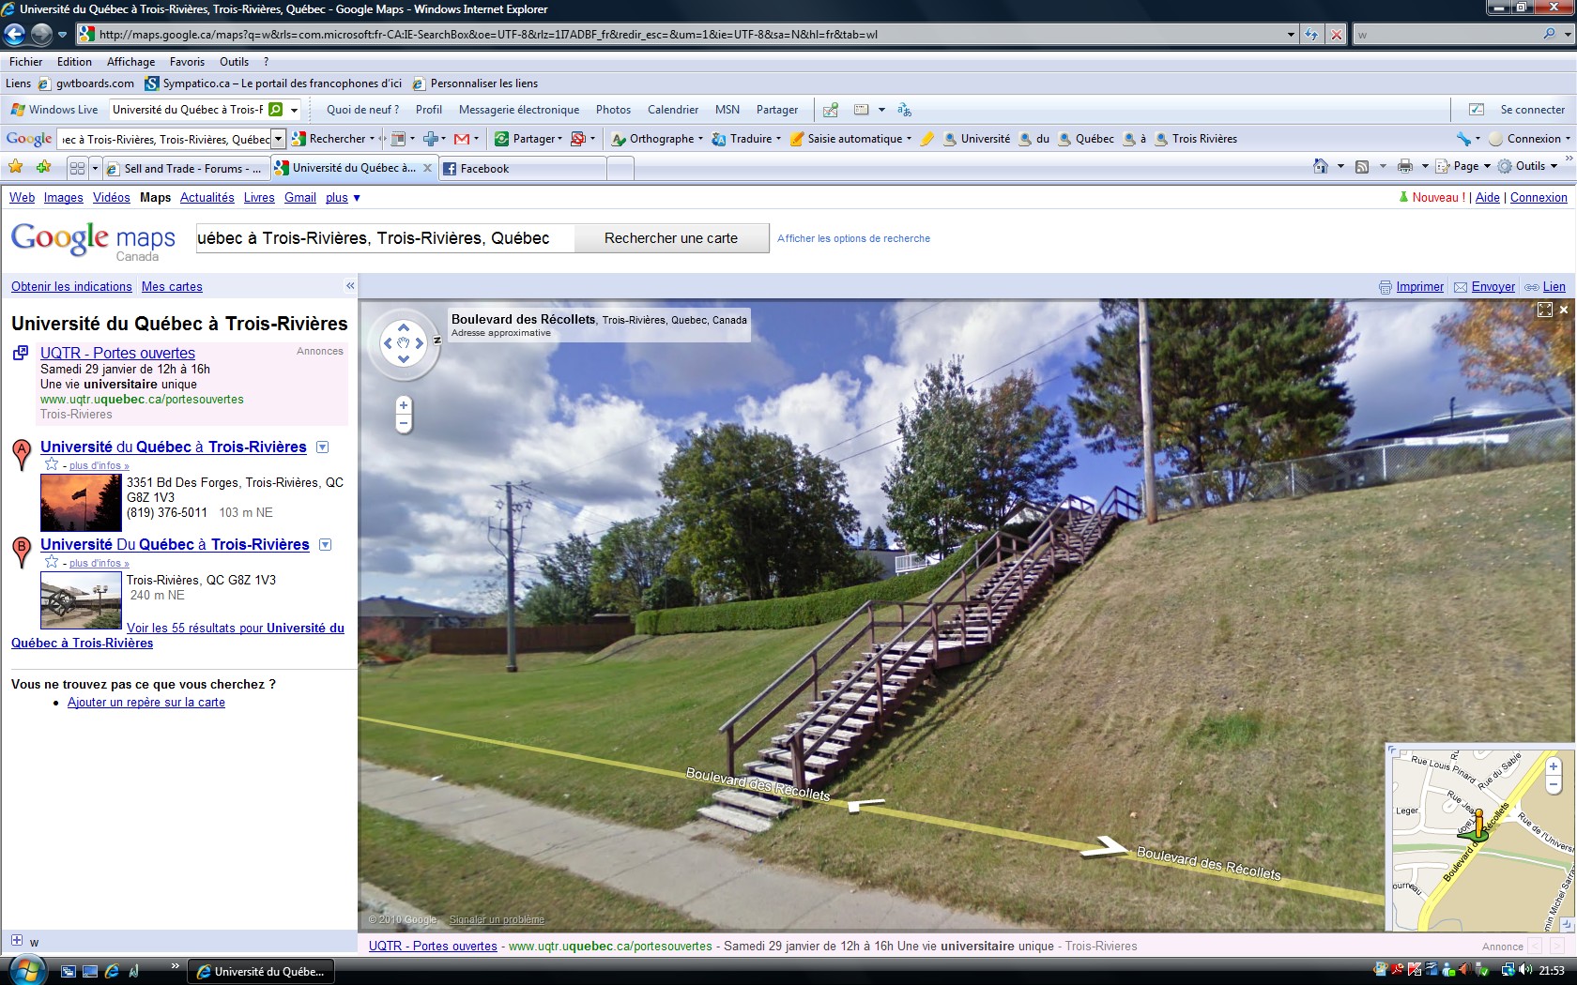Toggle the Google toolbar highlighter icon
The height and width of the screenshot is (985, 1577).
point(927,139)
